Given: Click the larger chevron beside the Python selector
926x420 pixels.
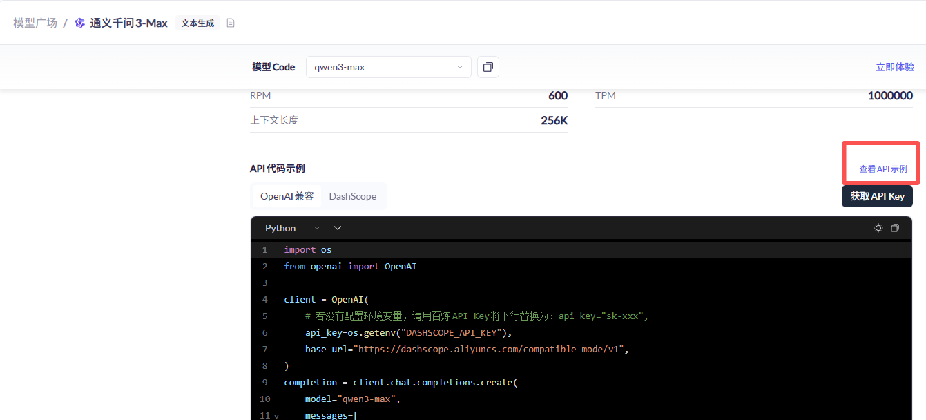Looking at the screenshot, I should point(338,228).
